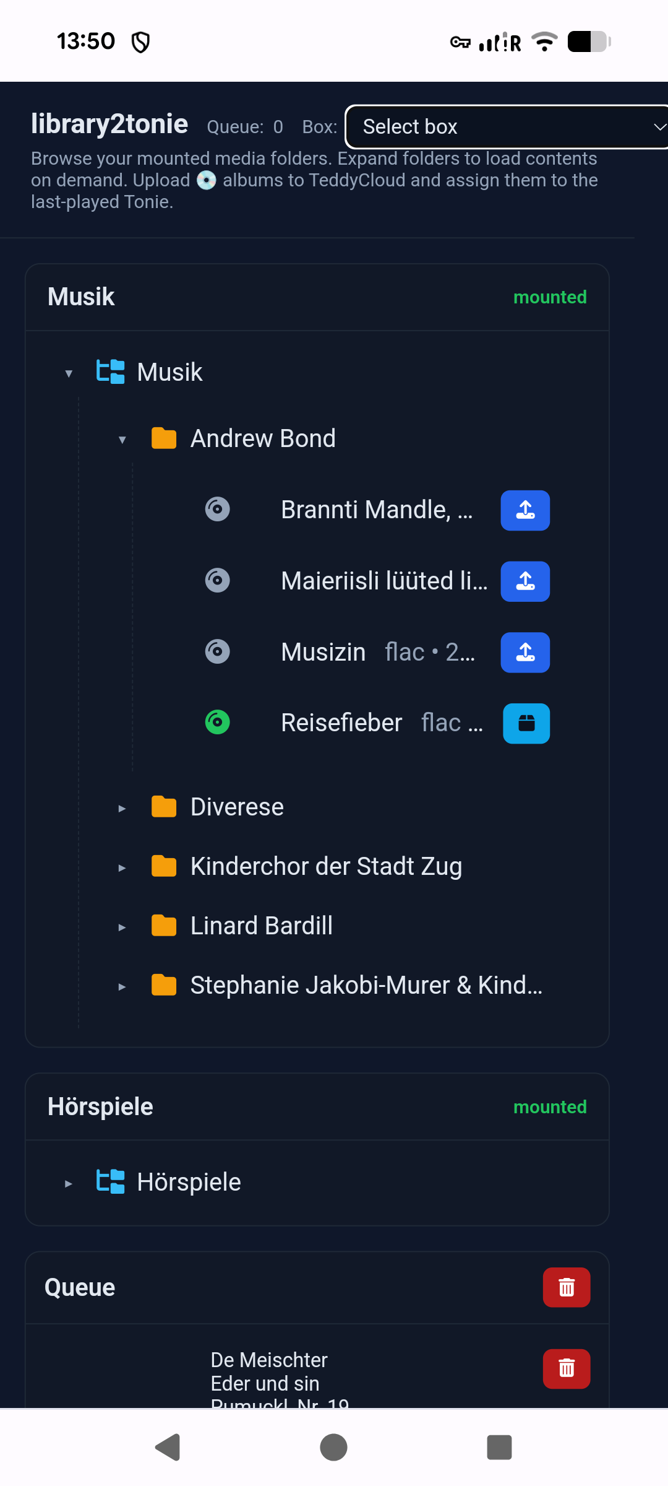The width and height of the screenshot is (668, 1486).
Task: Expand the Hörspiele root tree
Action: coord(69,1183)
